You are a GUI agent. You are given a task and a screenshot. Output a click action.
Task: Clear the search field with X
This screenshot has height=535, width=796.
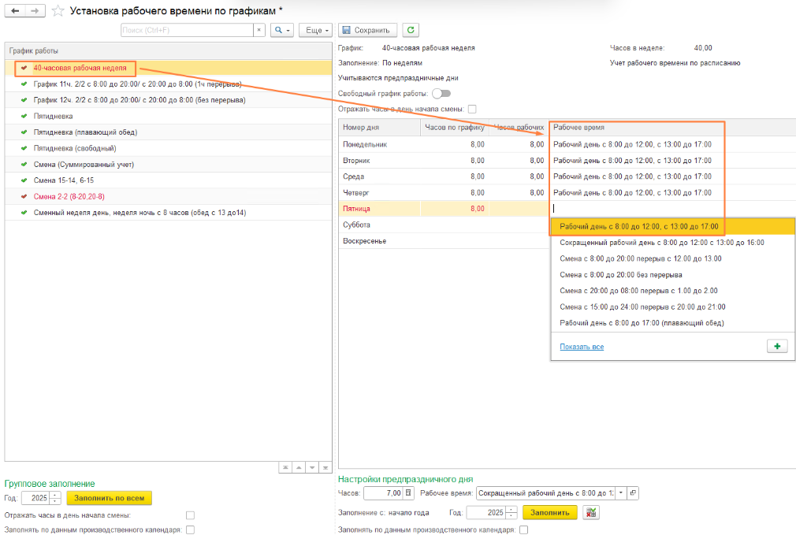(x=259, y=30)
